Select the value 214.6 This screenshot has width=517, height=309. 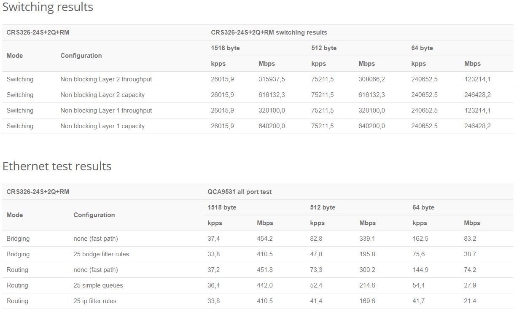(367, 285)
